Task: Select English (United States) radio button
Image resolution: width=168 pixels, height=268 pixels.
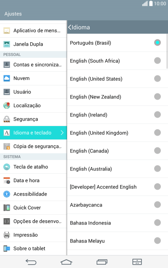Action: [157, 79]
